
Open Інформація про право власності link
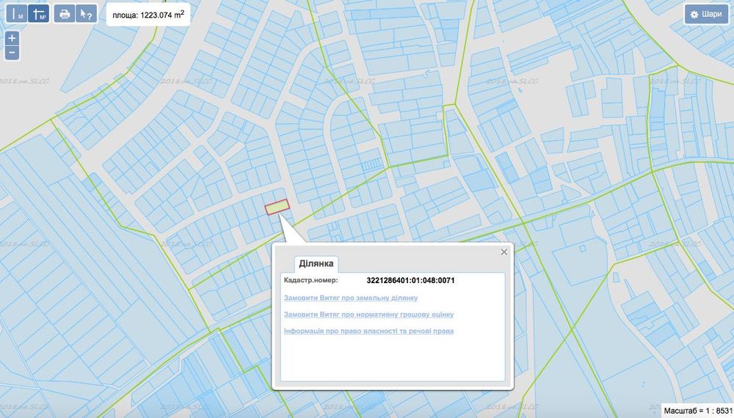click(368, 331)
